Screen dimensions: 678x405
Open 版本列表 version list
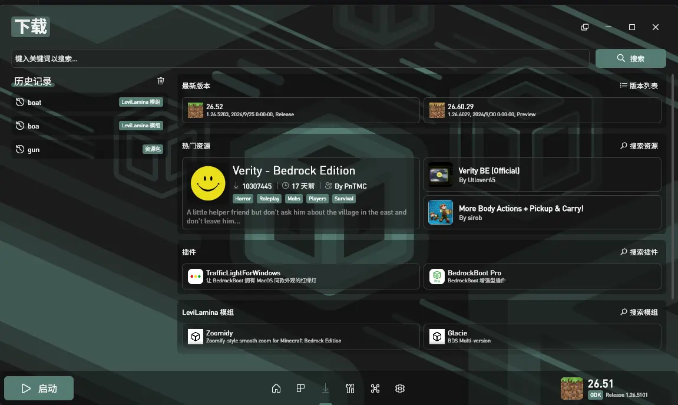639,85
